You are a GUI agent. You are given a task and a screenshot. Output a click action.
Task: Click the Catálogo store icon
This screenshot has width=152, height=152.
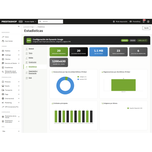coord(3,55)
